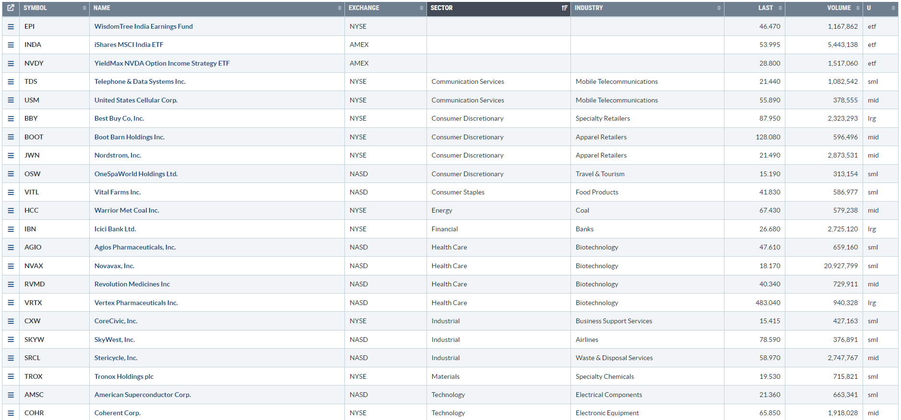This screenshot has width=901, height=420.
Task: Open WisdomTree India Earnings Fund link
Action: point(143,27)
